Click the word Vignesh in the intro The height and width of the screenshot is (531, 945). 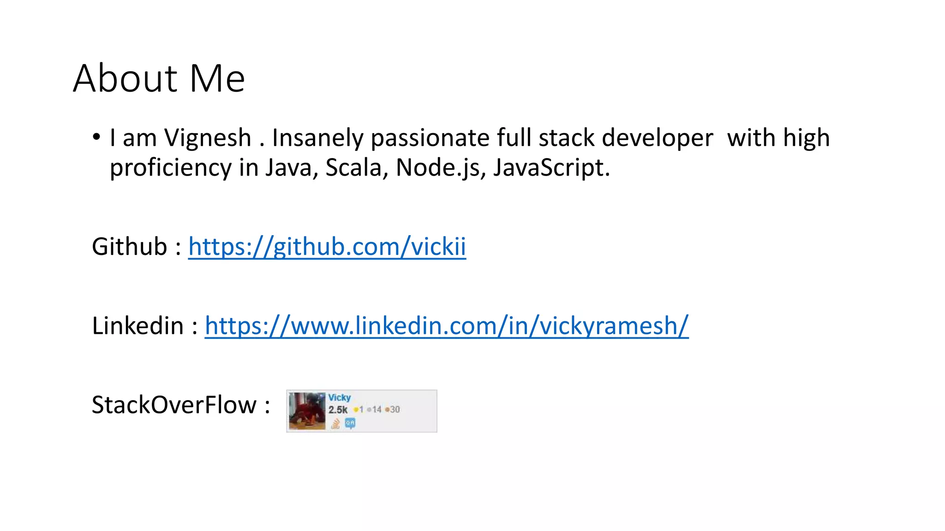pos(207,138)
